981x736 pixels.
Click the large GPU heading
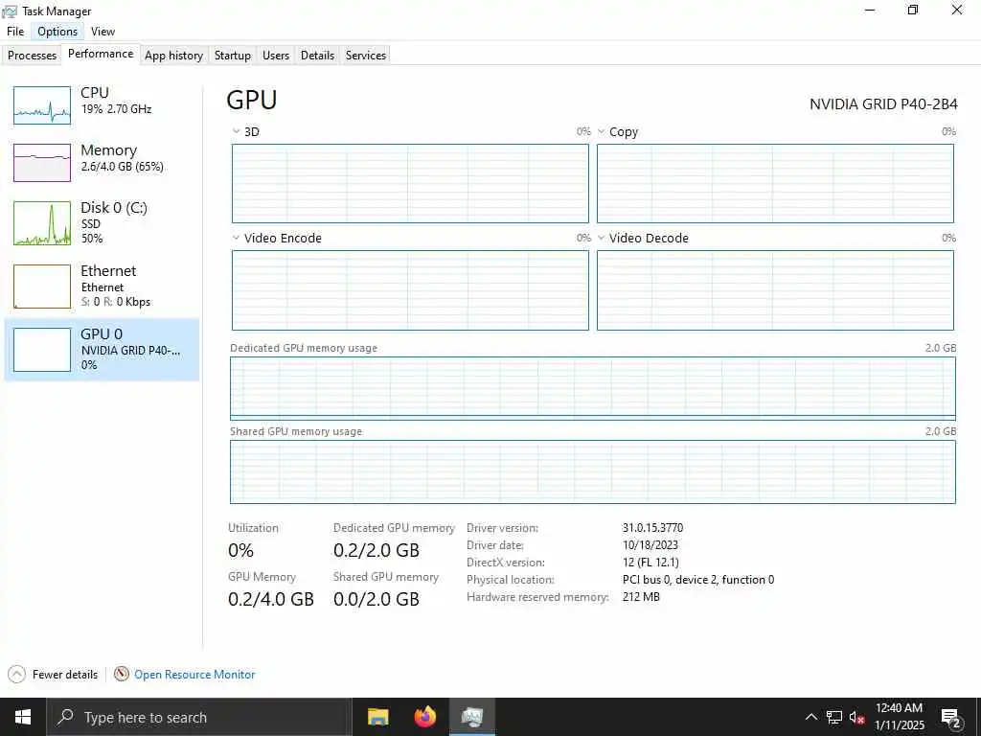(252, 100)
